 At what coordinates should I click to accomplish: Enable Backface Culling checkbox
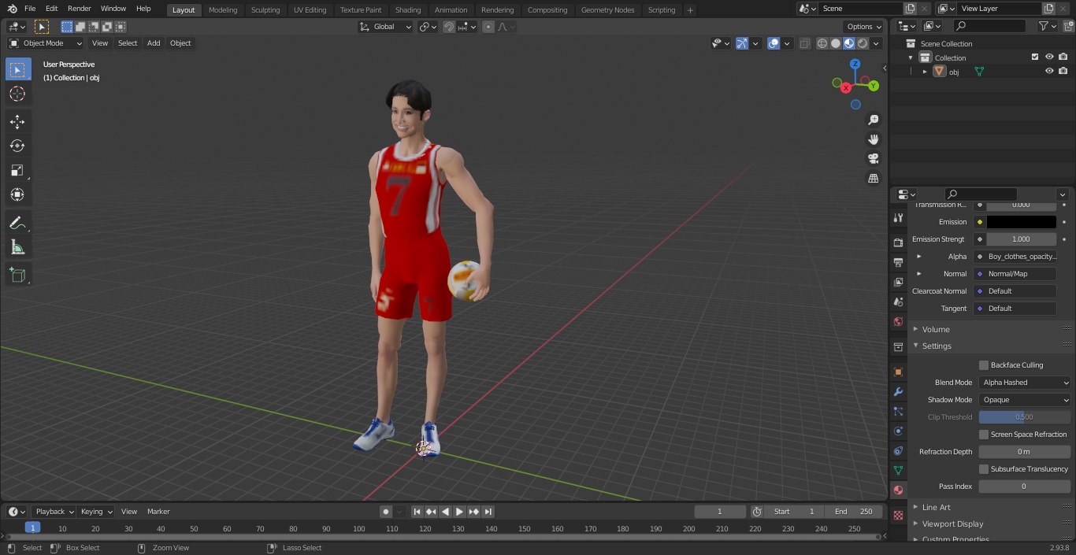click(x=984, y=365)
